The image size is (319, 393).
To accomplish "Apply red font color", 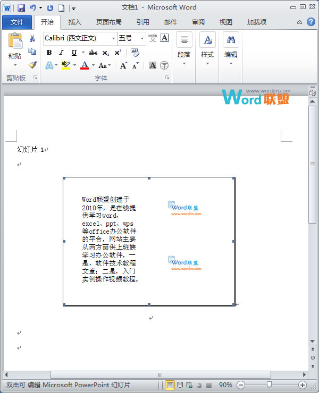I will coord(85,65).
